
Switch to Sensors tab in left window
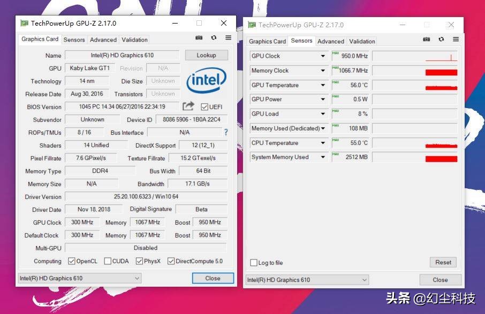click(74, 40)
